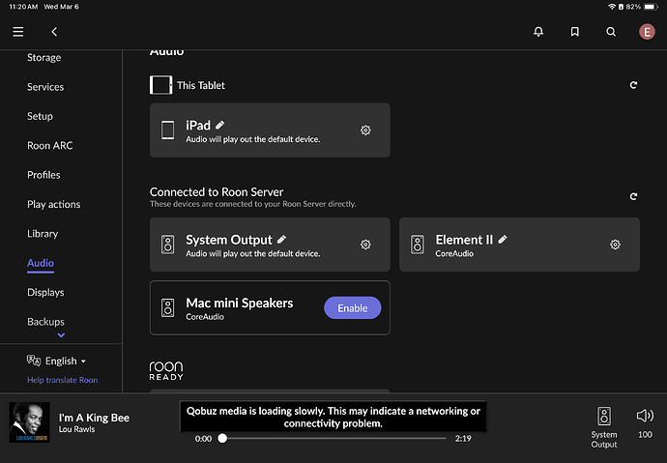Viewport: 667px width, 463px height.
Task: Open the Displays settings tab
Action: (45, 292)
